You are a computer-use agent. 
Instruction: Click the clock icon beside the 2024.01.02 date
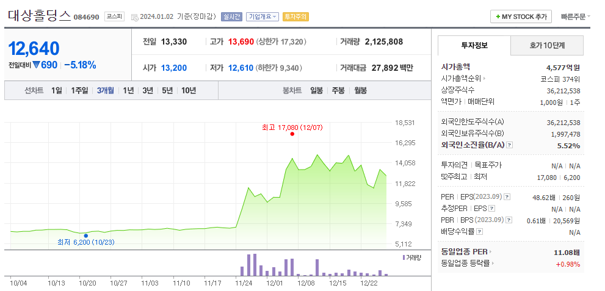[x=134, y=17]
